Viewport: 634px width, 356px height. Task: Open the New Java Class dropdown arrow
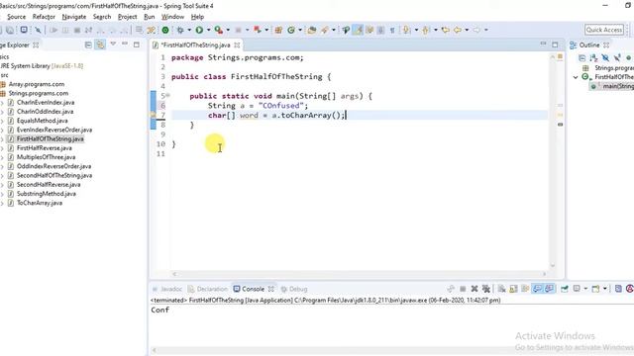pos(300,30)
